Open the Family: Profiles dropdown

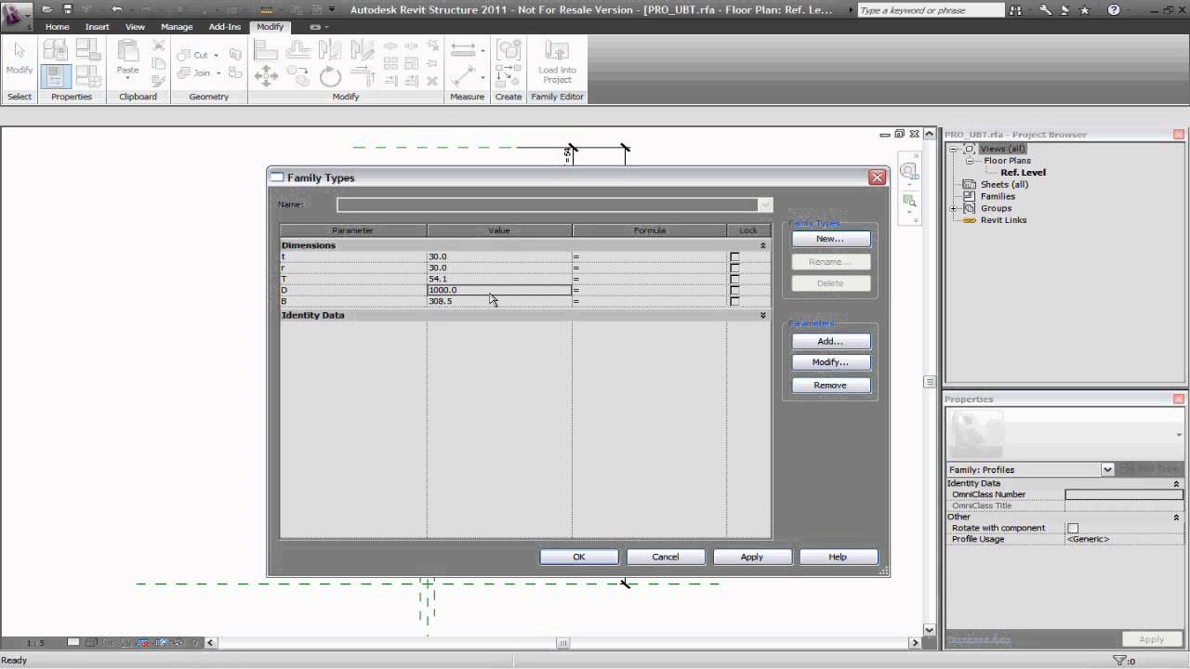[1107, 470]
